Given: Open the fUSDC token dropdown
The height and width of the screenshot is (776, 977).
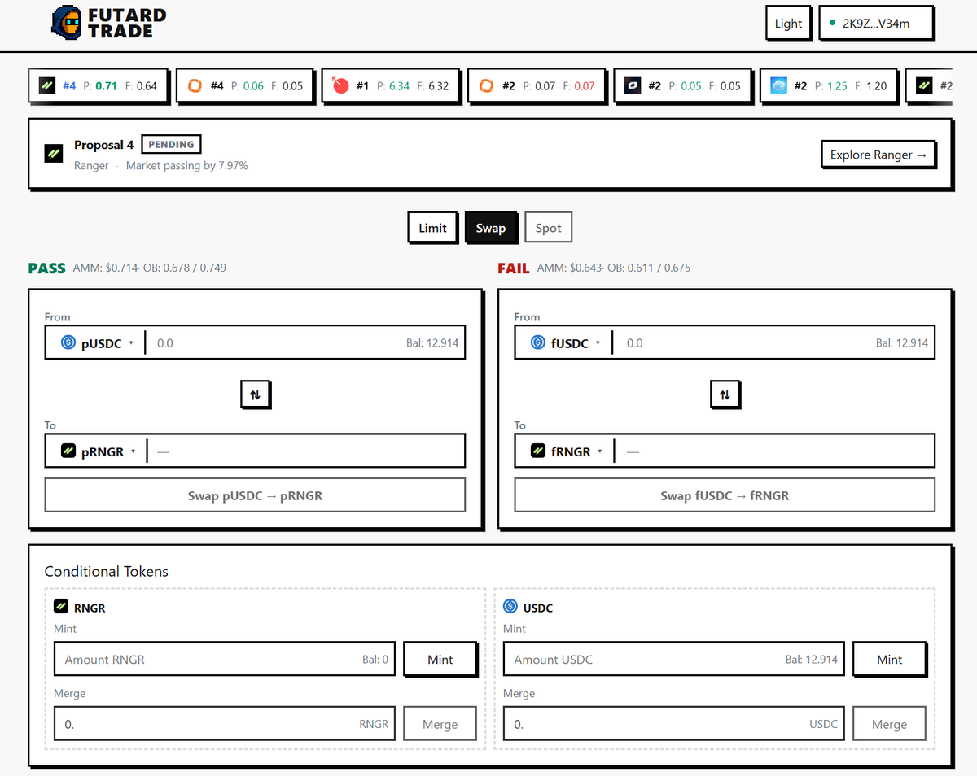Looking at the screenshot, I should [566, 343].
